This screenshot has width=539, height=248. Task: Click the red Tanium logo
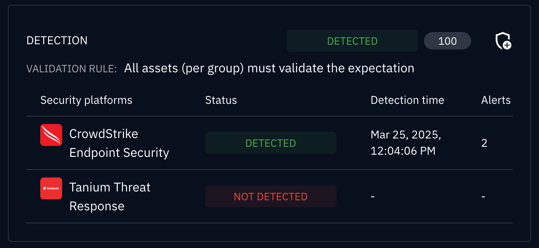point(51,188)
